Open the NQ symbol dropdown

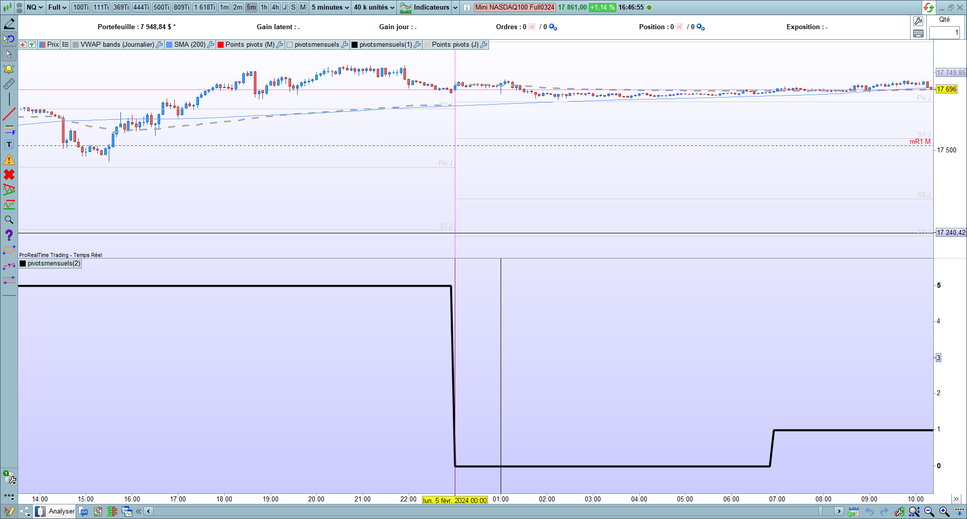pyautogui.click(x=35, y=8)
